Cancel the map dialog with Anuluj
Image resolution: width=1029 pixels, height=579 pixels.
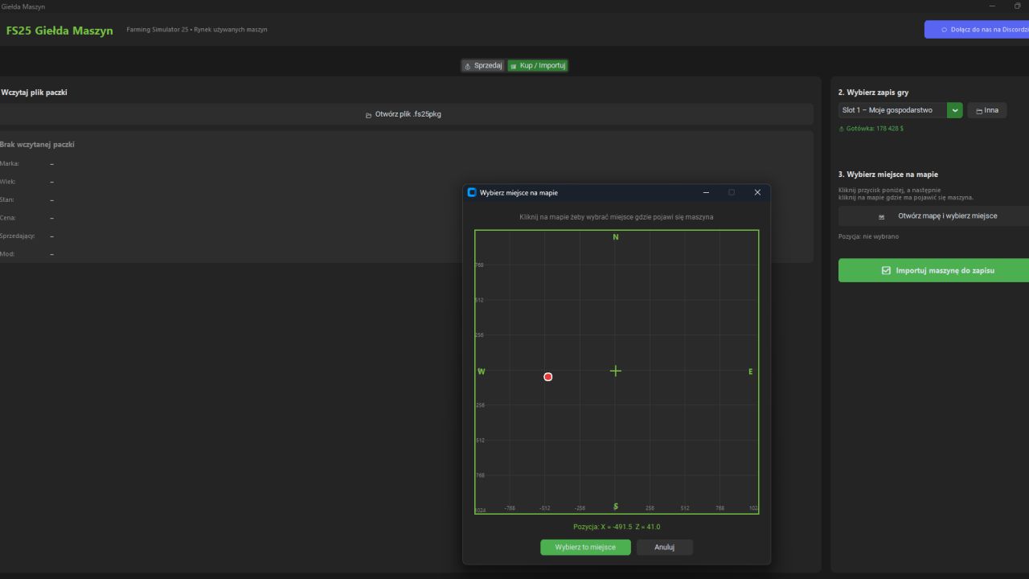(x=664, y=547)
